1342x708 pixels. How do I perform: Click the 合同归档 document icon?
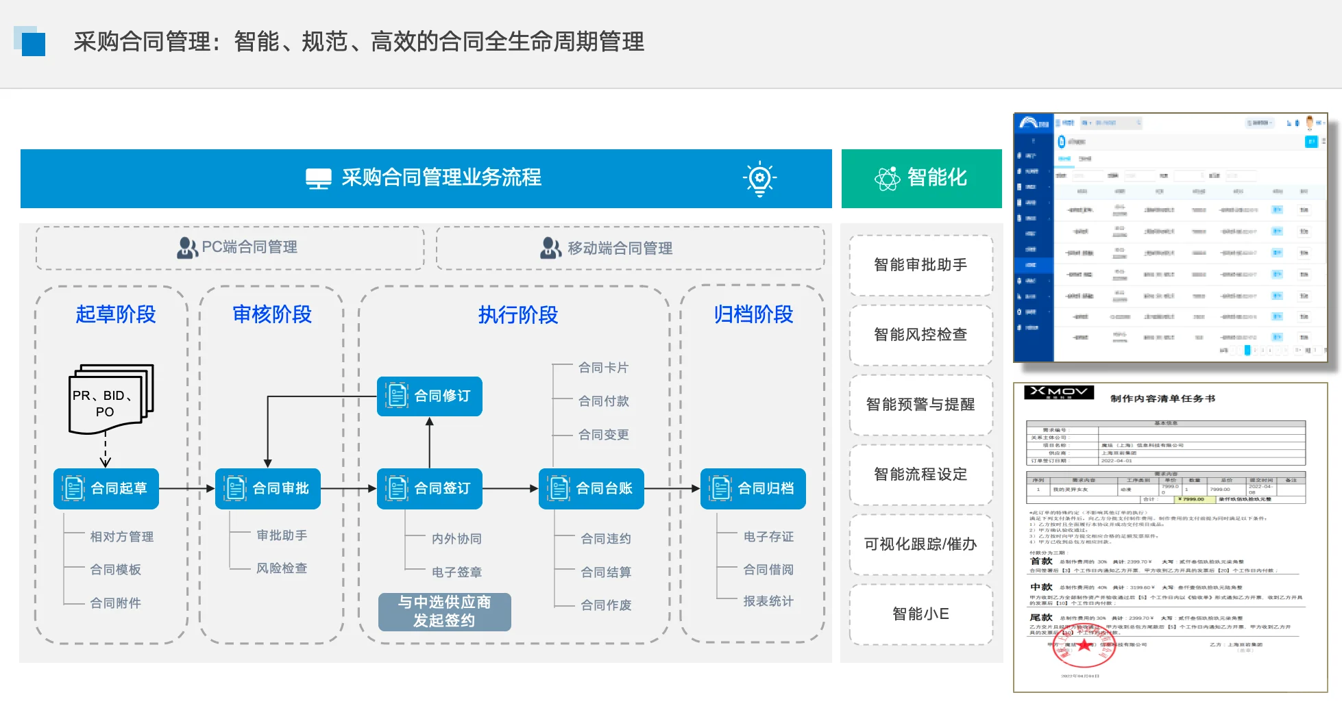pos(720,488)
